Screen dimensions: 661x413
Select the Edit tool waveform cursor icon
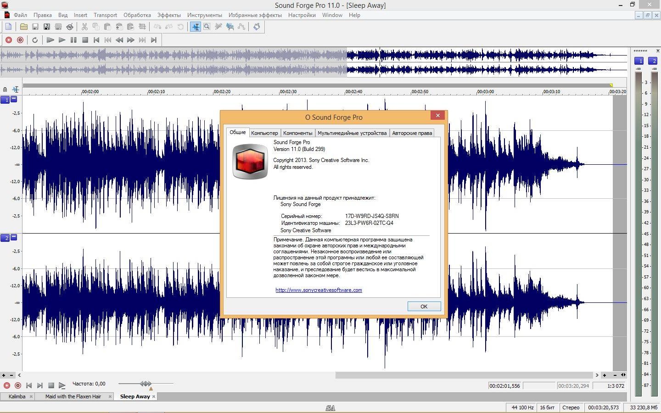(x=196, y=27)
